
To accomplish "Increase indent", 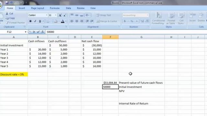I will pyautogui.click(x=92, y=21).
